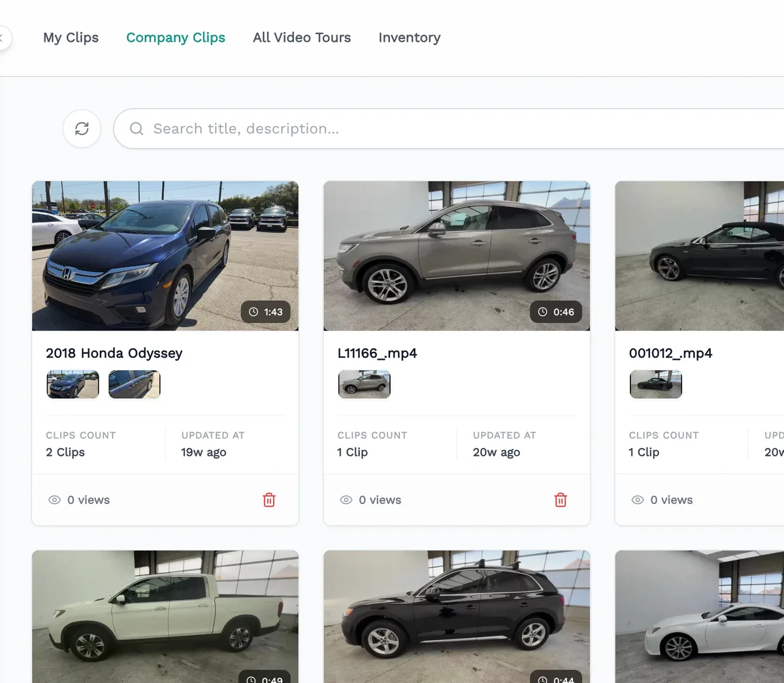Click the search magnifier icon
Viewport: 784px width, 683px height.
[137, 129]
